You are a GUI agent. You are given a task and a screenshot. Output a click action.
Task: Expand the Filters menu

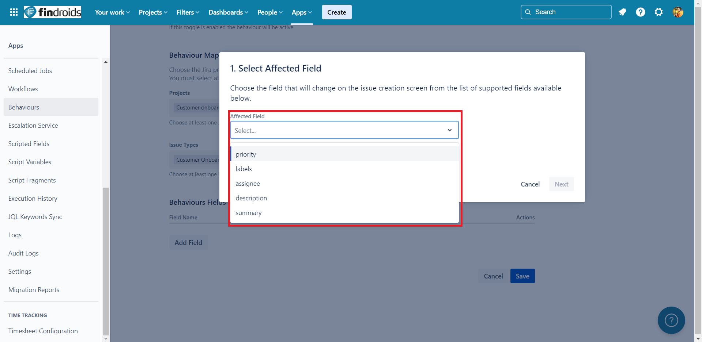[x=188, y=12]
